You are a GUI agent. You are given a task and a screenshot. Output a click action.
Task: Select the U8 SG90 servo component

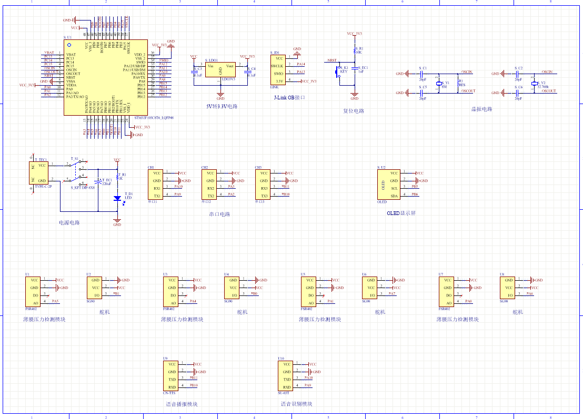pyautogui.click(x=508, y=288)
